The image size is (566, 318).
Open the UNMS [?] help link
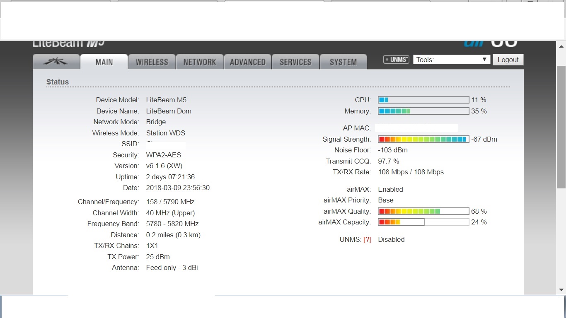click(367, 240)
